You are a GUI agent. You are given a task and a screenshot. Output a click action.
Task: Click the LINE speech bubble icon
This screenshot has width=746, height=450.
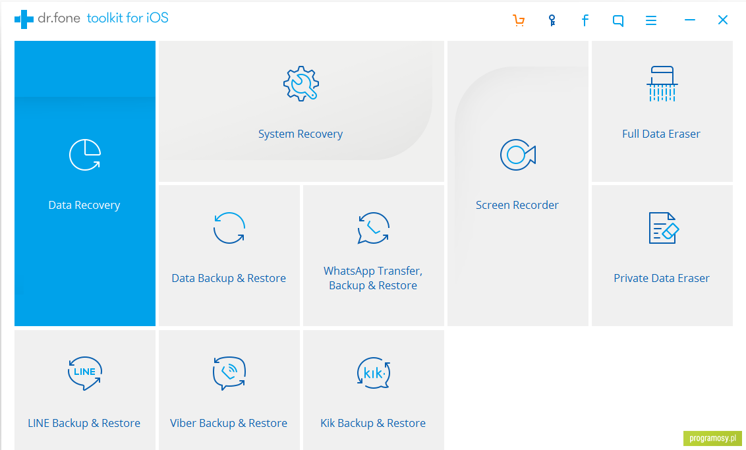coord(85,373)
